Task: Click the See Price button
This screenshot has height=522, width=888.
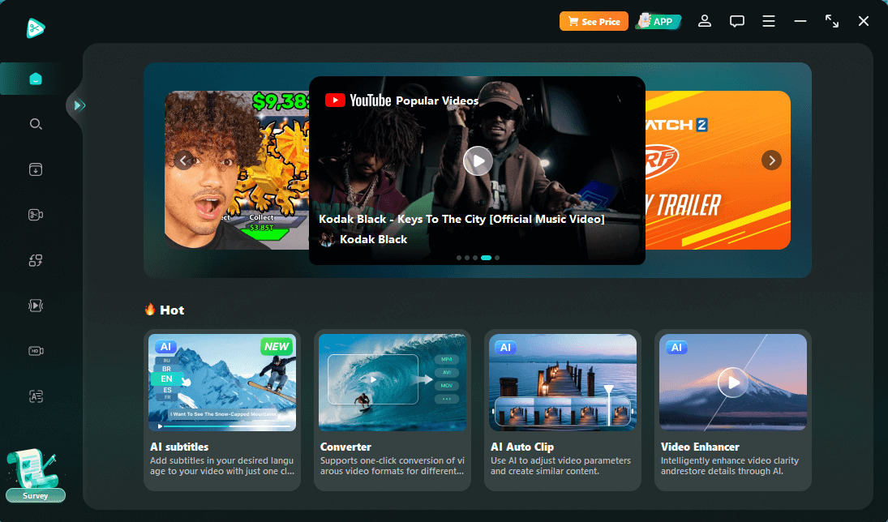Action: (594, 22)
